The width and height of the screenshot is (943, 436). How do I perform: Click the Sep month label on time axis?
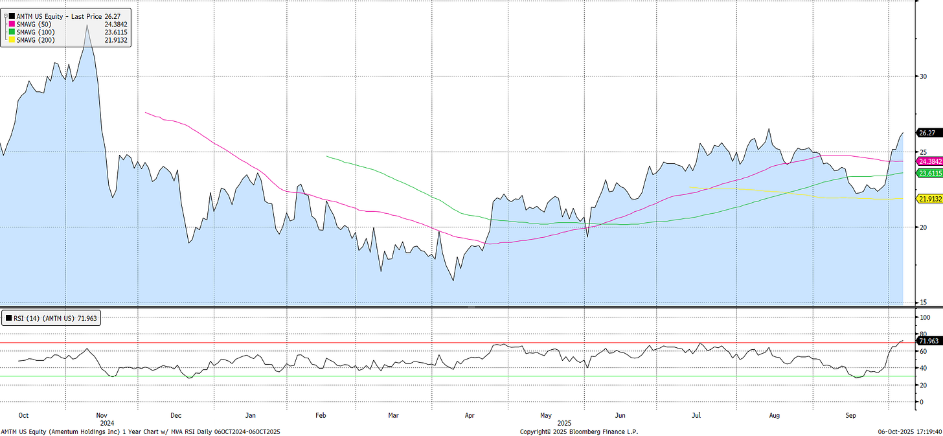click(x=851, y=414)
